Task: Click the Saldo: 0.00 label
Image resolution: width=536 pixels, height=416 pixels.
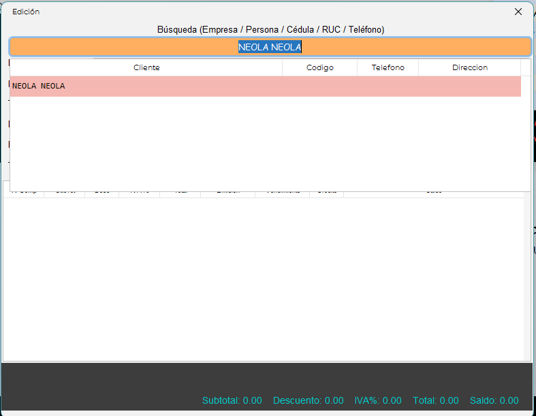Action: (494, 400)
